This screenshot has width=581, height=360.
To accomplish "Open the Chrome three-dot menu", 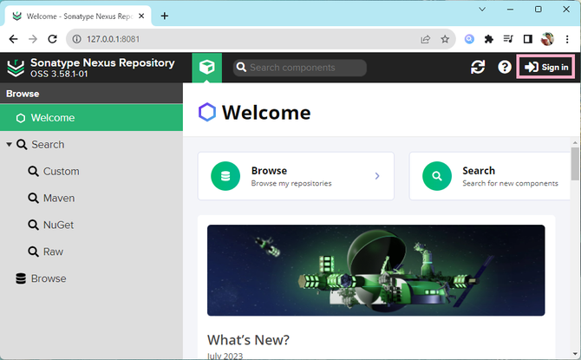I will 567,39.
